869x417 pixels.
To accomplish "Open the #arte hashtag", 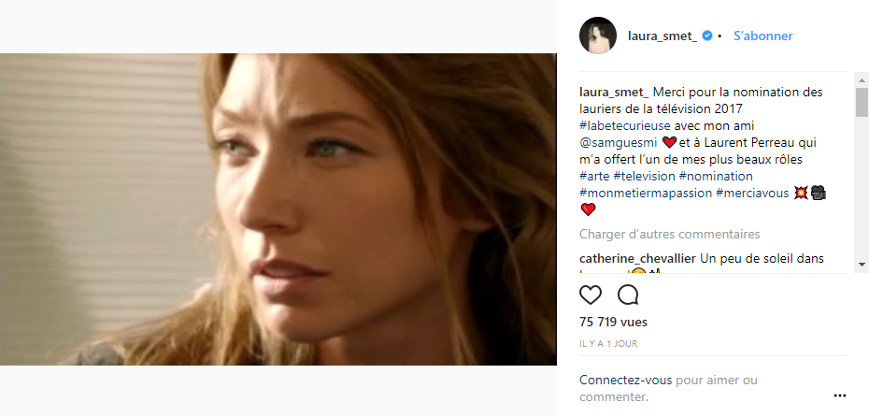I will pos(594,176).
